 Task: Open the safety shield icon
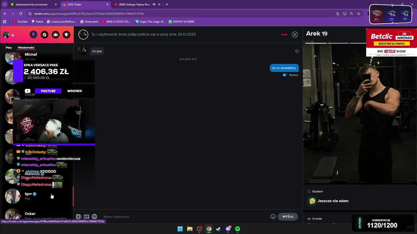coord(66,35)
